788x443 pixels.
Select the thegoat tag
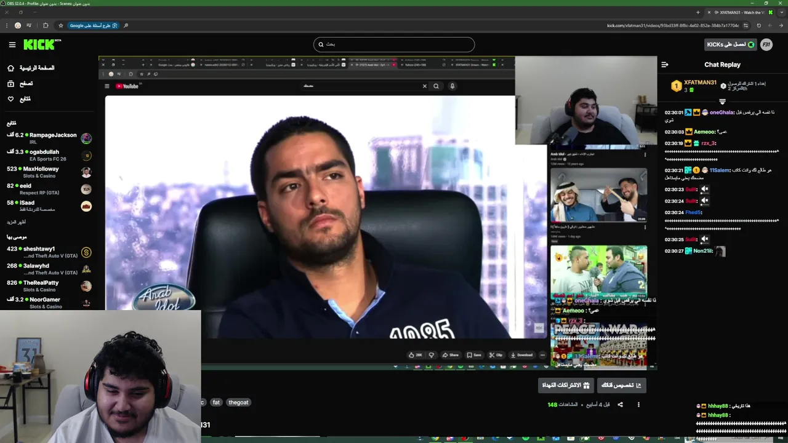(x=238, y=402)
